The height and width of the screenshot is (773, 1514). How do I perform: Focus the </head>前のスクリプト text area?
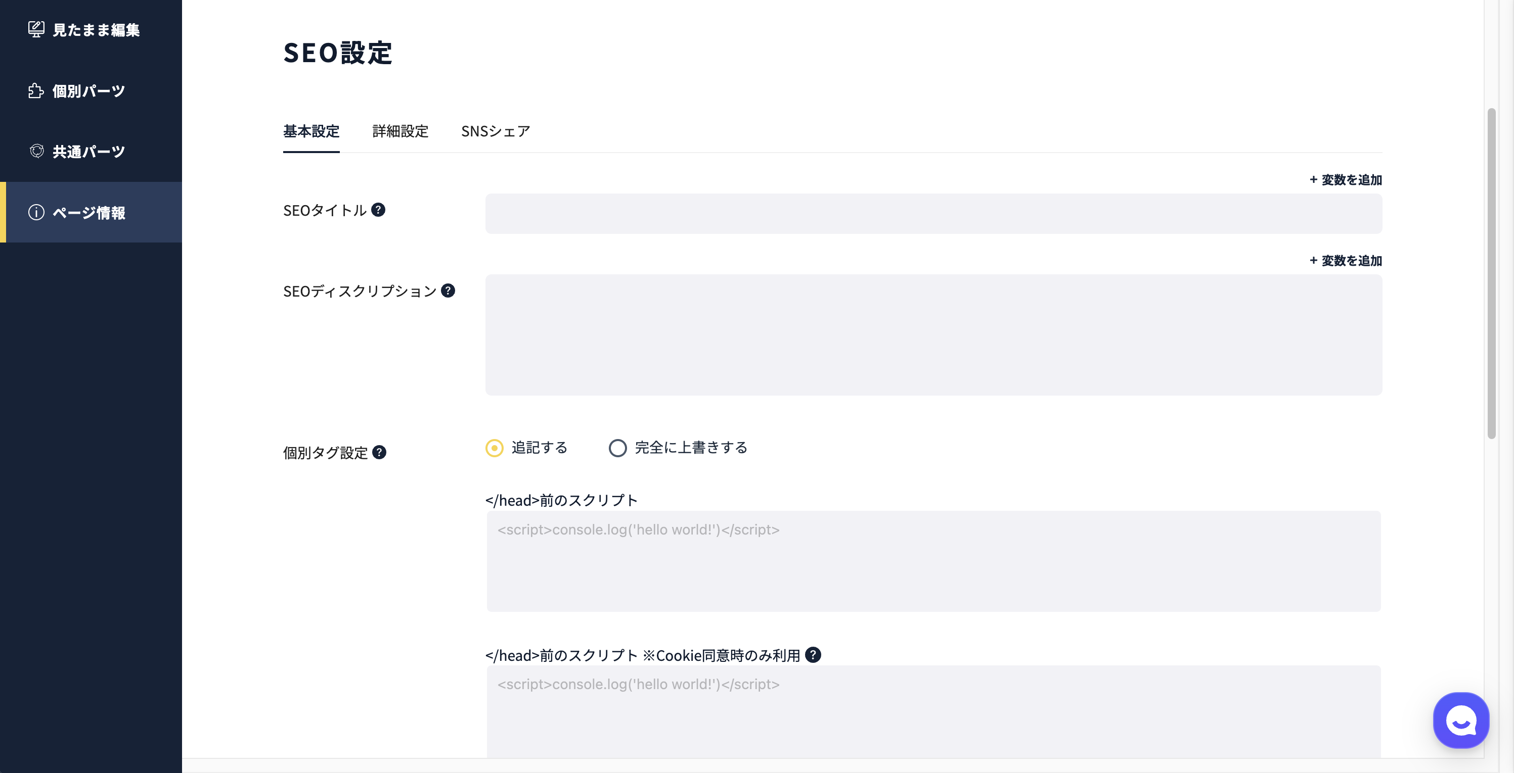tap(933, 561)
